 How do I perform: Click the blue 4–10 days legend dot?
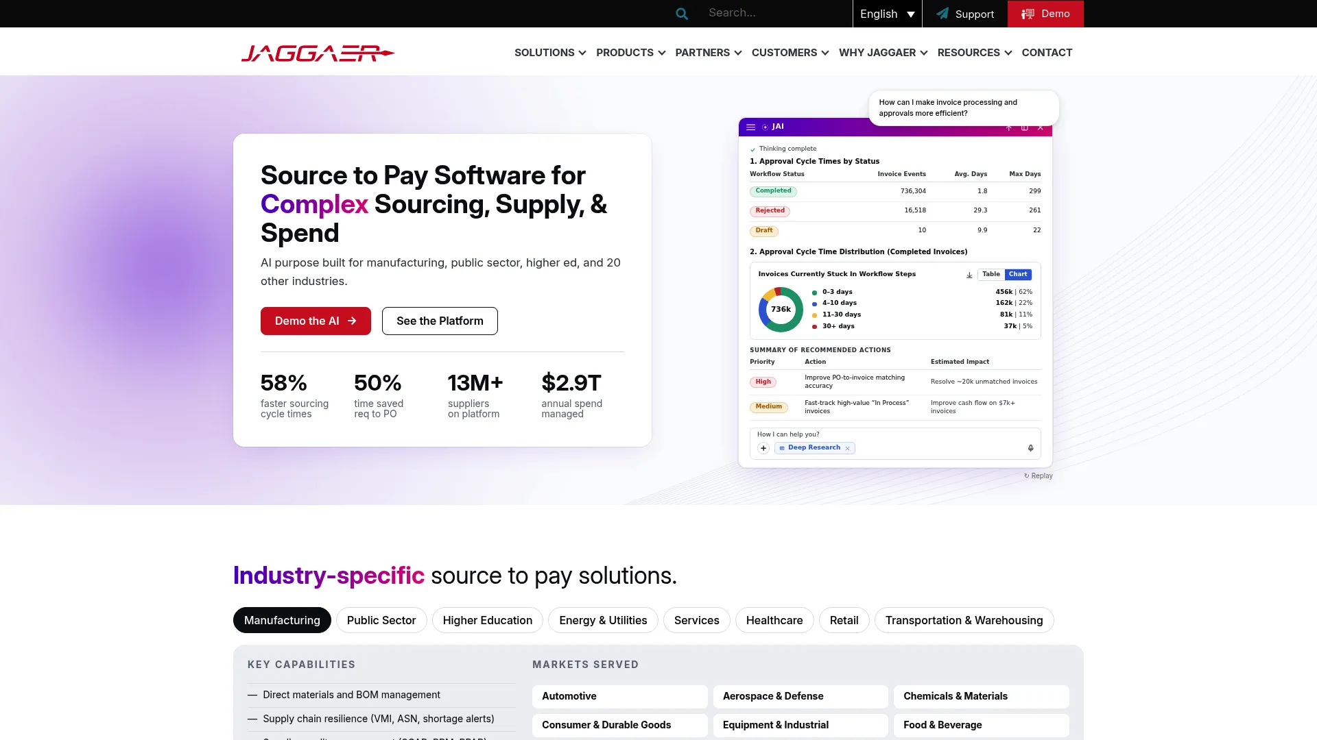tap(814, 304)
